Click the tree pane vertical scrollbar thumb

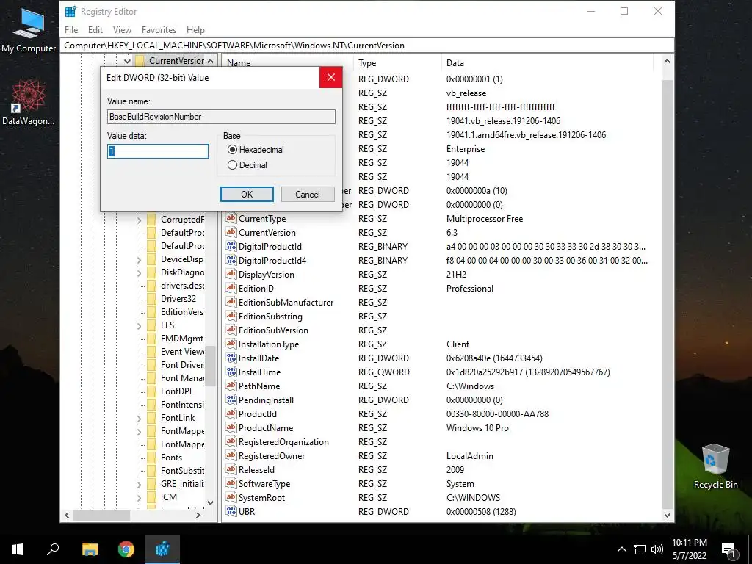[x=210, y=366]
